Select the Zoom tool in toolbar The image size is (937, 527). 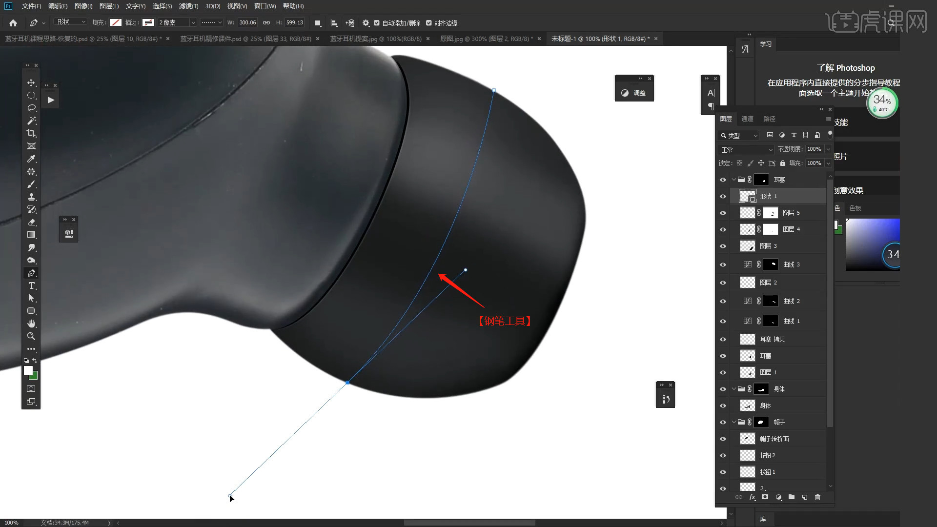point(31,336)
